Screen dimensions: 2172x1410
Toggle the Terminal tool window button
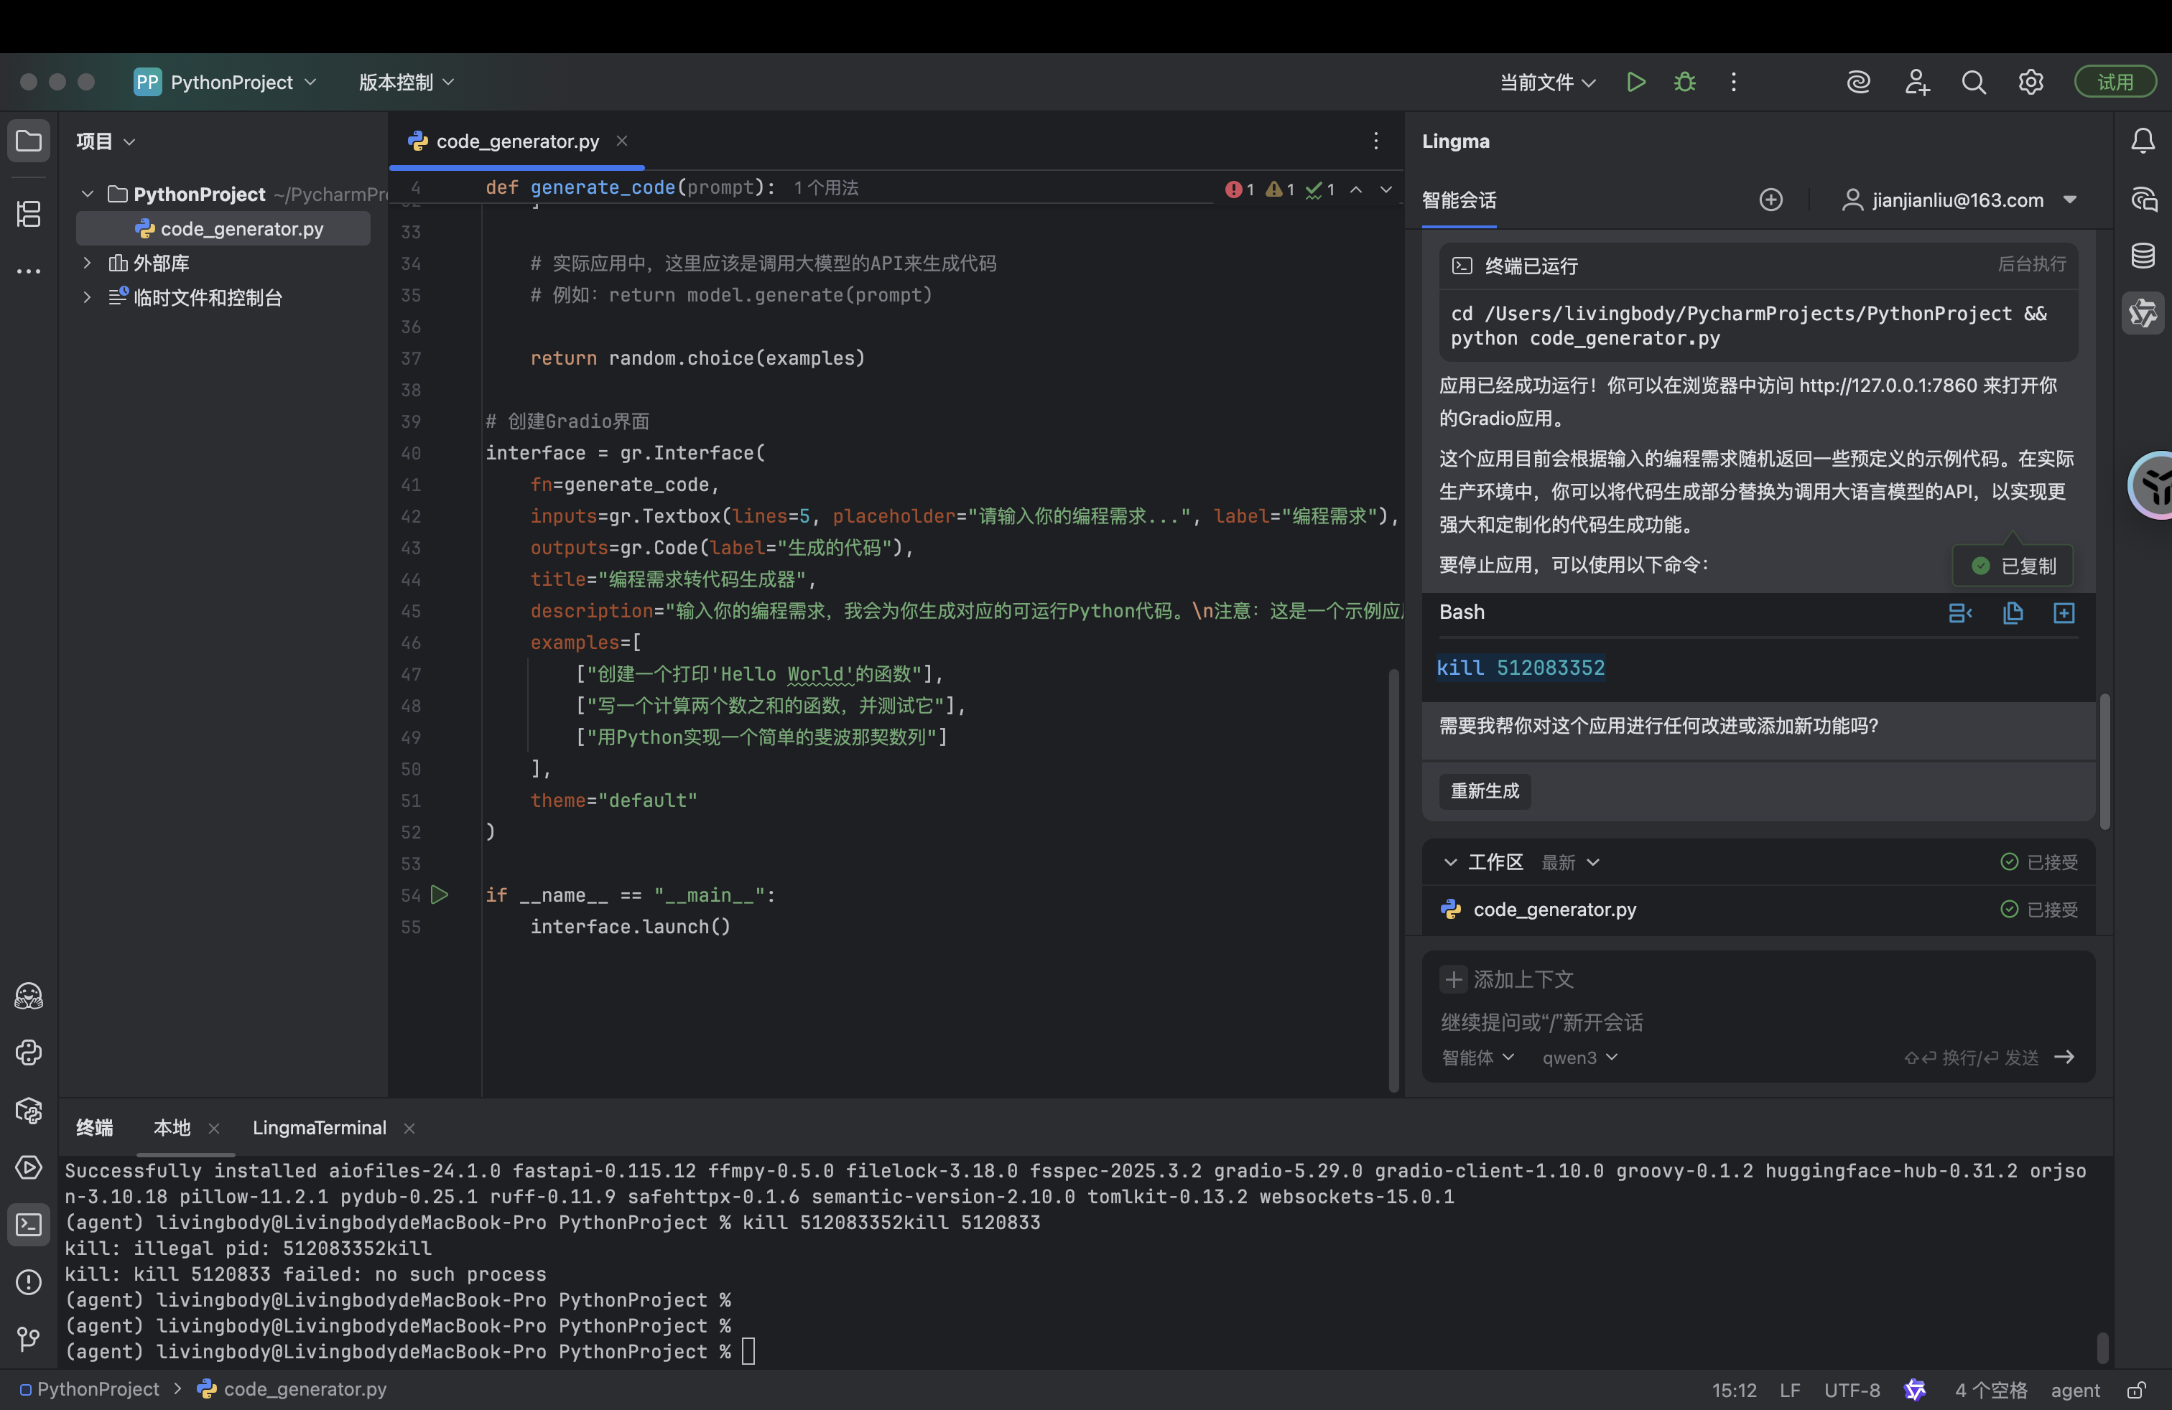click(28, 1225)
